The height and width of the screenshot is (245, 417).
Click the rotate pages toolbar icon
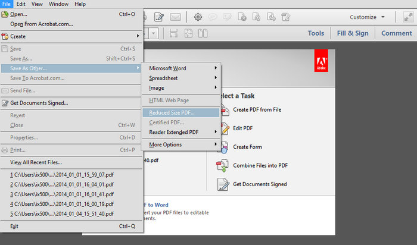coord(256,17)
